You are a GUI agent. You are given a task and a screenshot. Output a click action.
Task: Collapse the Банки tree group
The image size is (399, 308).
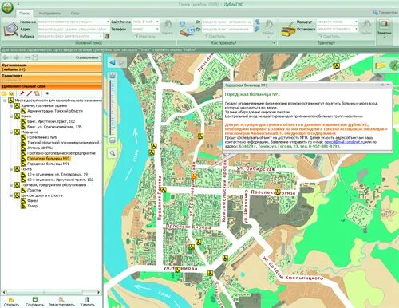[x=11, y=116]
